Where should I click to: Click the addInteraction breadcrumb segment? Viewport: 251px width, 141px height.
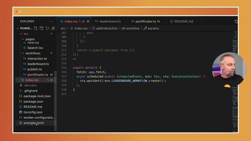click(x=107, y=28)
